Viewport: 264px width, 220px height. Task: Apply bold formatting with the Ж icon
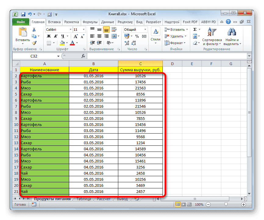pyautogui.click(x=48, y=36)
